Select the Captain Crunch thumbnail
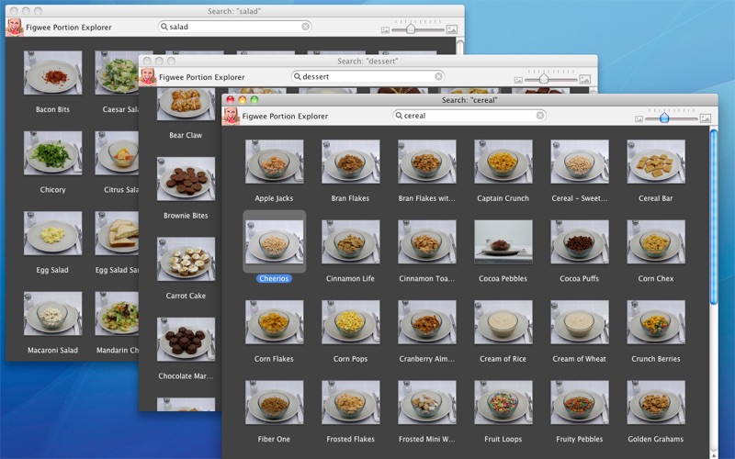Image resolution: width=735 pixels, height=459 pixels. (503, 162)
